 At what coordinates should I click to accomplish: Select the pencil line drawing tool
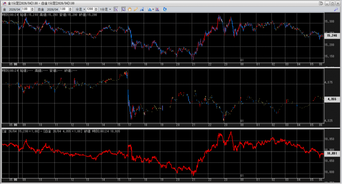136,9
